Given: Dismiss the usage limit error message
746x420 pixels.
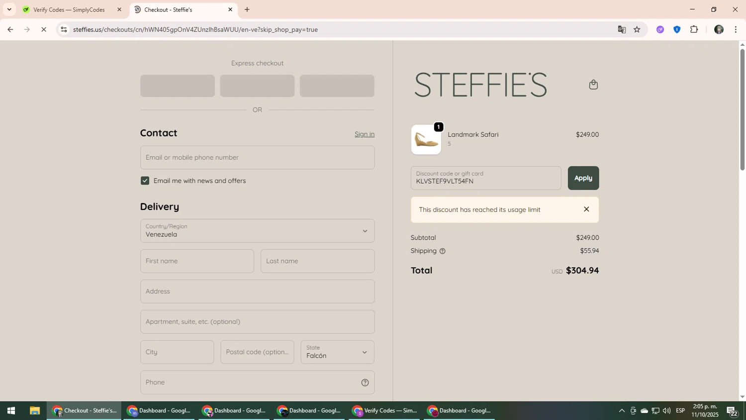Looking at the screenshot, I should coord(586,210).
